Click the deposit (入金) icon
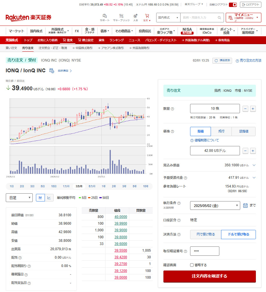Viewport: 266px width, 292px height. pos(135,16)
